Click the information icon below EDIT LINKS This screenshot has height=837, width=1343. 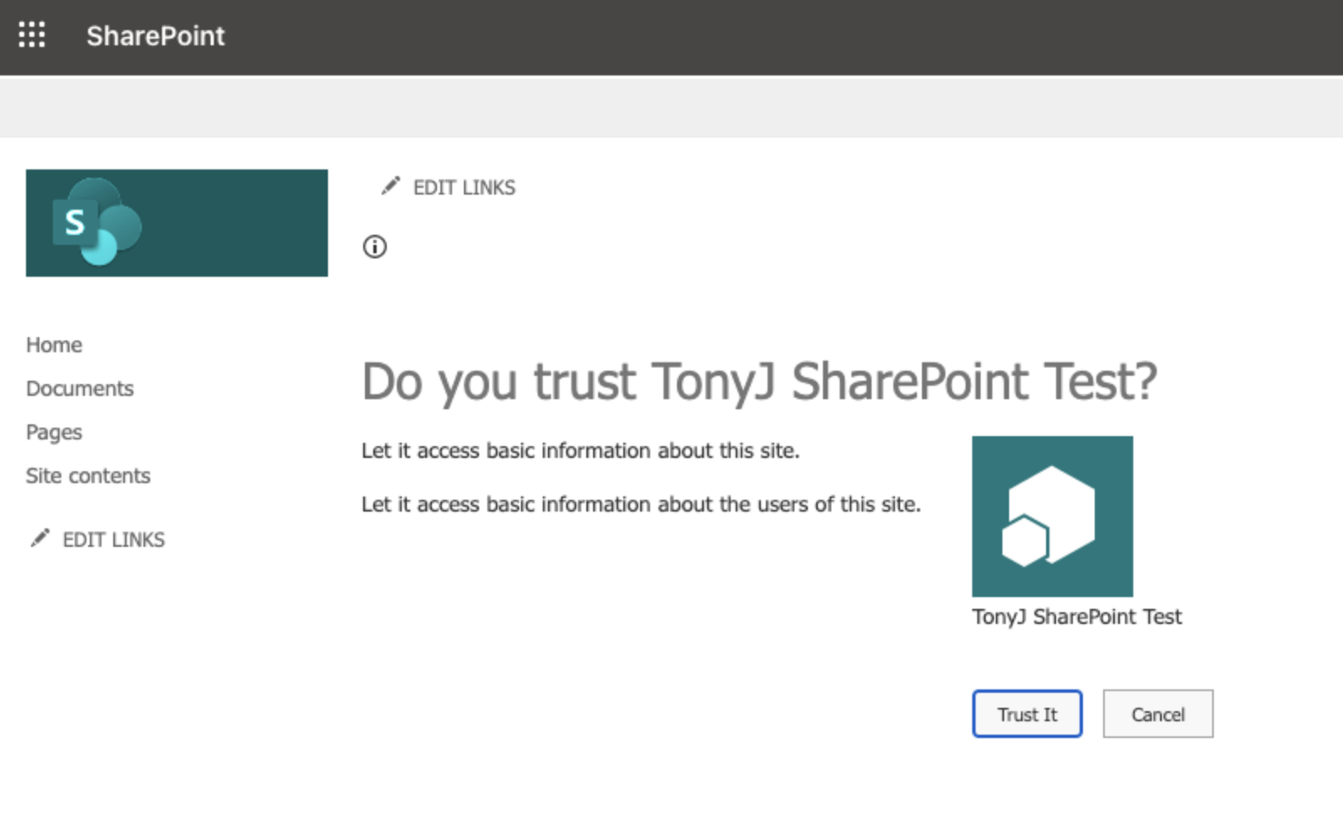375,246
